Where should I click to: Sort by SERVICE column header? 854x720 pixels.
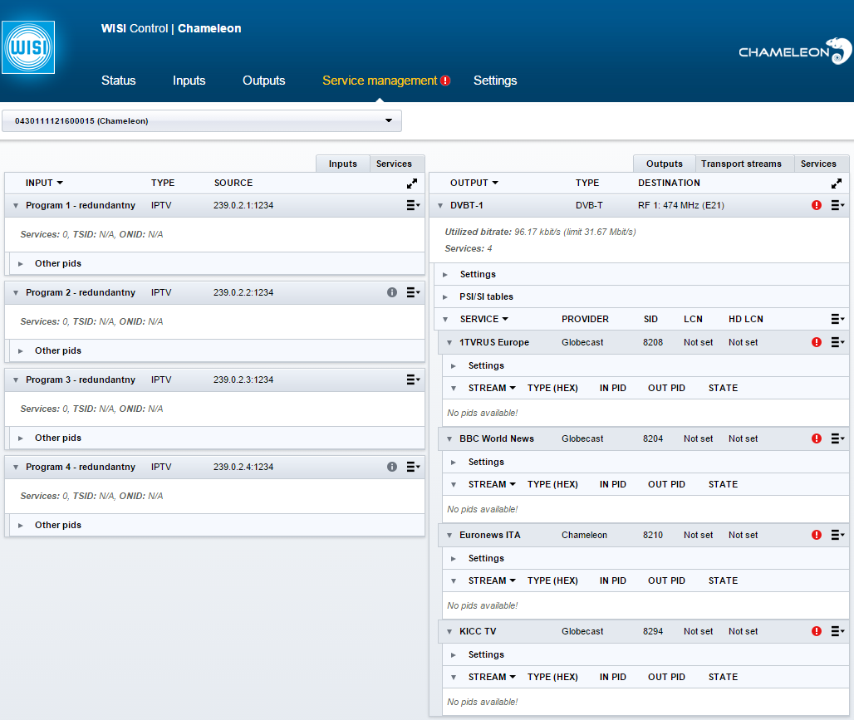click(x=483, y=319)
